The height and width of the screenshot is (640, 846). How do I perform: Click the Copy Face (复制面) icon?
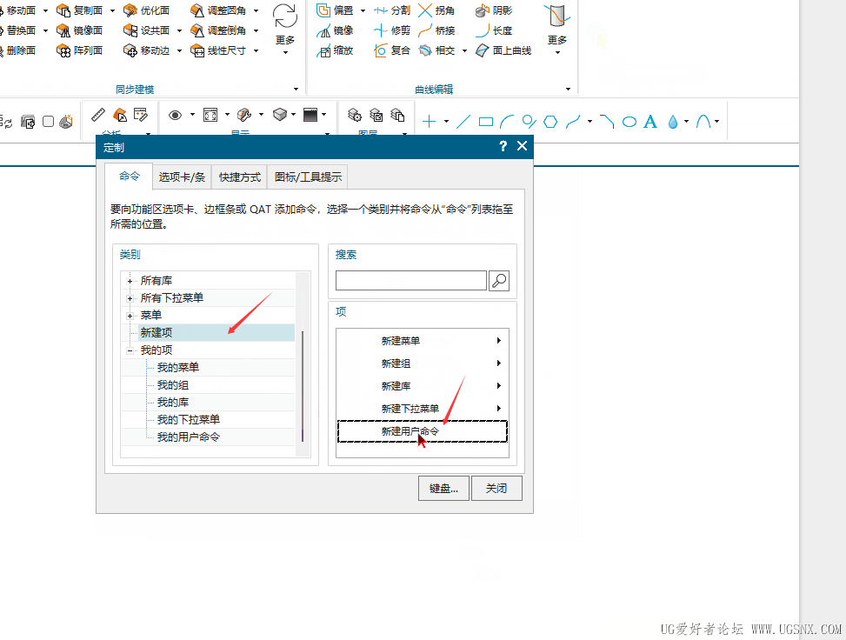point(63,10)
